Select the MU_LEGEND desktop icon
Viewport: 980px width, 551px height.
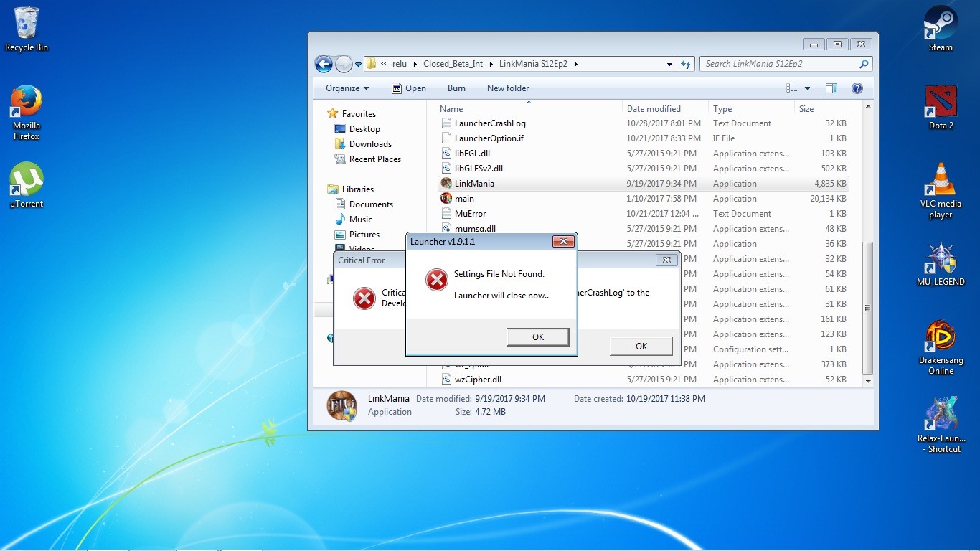coord(941,260)
